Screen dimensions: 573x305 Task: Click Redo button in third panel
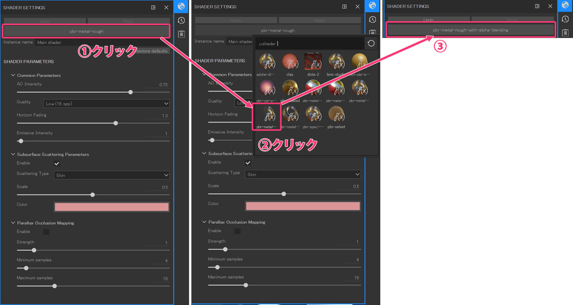point(513,20)
